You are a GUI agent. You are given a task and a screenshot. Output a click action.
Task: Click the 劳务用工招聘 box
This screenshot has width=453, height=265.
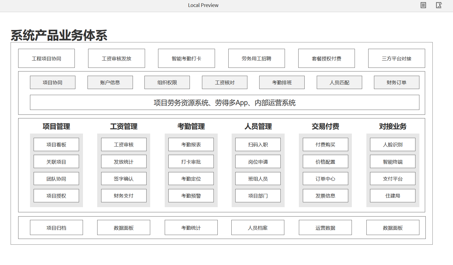pyautogui.click(x=256, y=58)
